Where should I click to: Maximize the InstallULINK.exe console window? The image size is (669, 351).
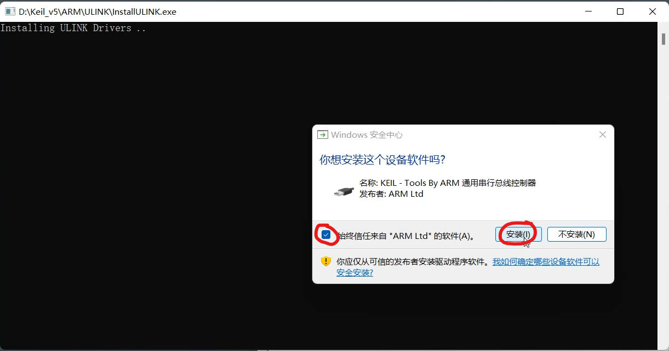tap(620, 11)
